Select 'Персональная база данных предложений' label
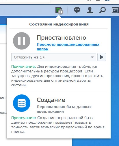Viewport: 119px width, 146px height. point(64,109)
